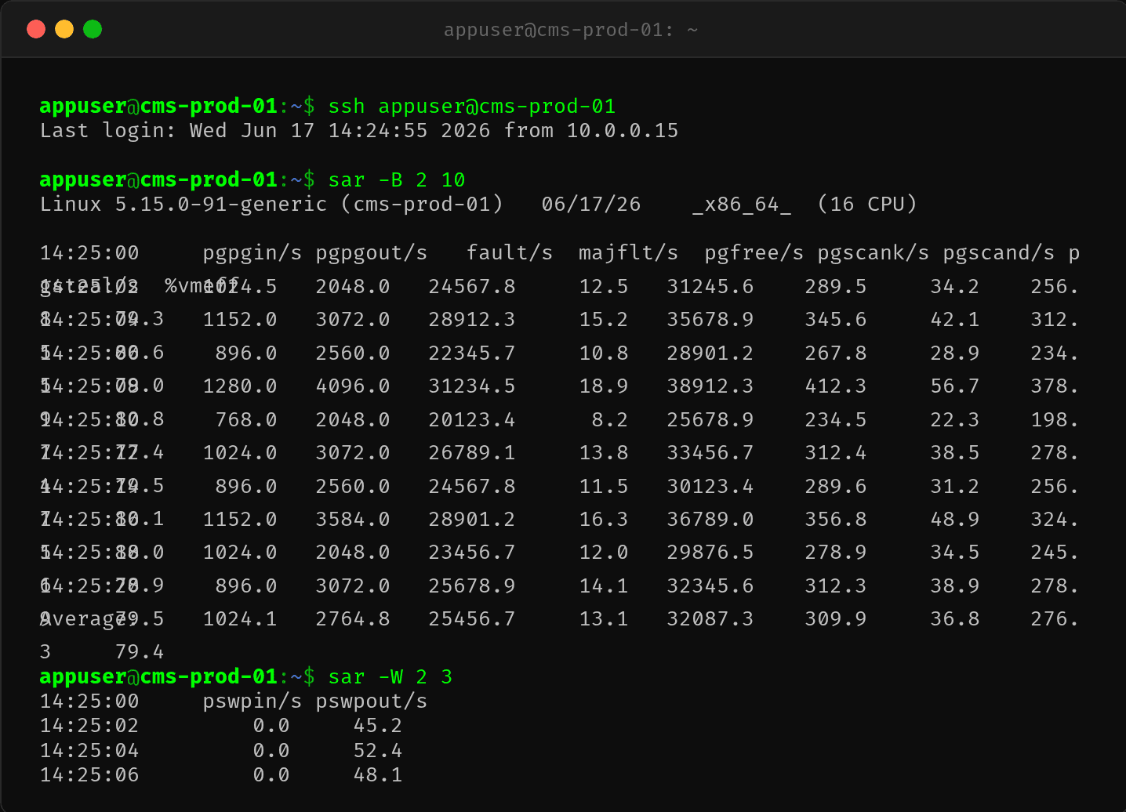The height and width of the screenshot is (812, 1126).
Task: Click the 'Linux 5.15.0-91-generic' kernel text
Action: [x=183, y=204]
